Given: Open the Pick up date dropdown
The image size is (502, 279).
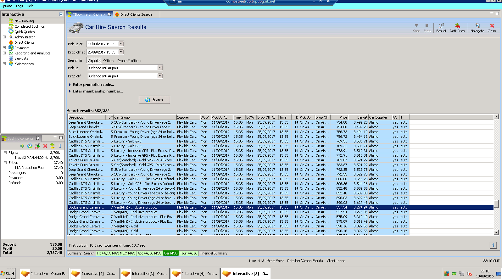Looking at the screenshot, I should 121,44.
